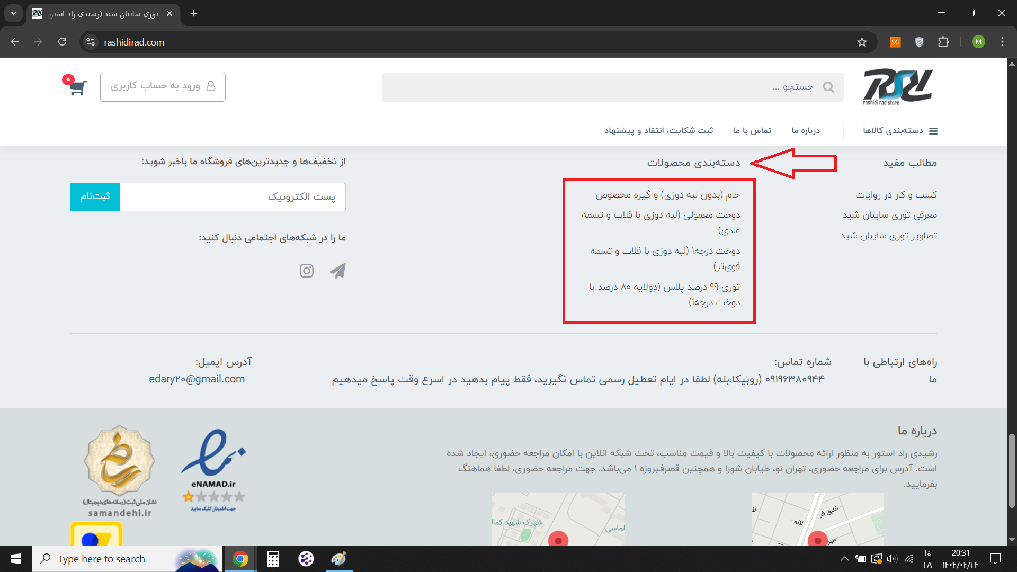The width and height of the screenshot is (1017, 572).
Task: Click the left location map thumbnail
Action: 558,519
